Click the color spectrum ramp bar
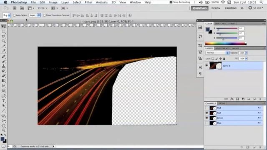This screenshot has width=267, height=150. (x=226, y=44)
